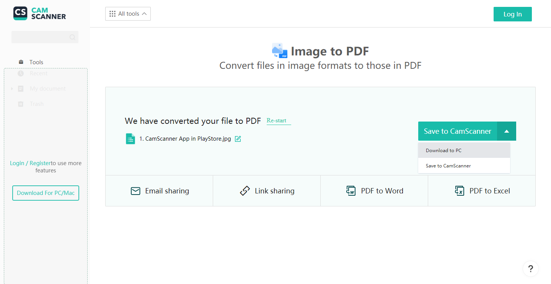Click the Download For PC/Mac button
The height and width of the screenshot is (284, 551).
tap(46, 193)
